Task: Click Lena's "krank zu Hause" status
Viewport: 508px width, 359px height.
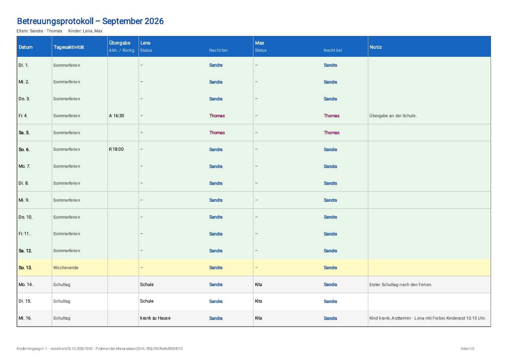Action: pos(156,318)
